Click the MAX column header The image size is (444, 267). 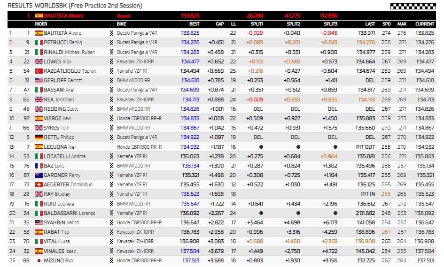402,24
